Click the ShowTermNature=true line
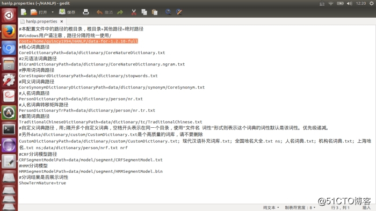 42,183
